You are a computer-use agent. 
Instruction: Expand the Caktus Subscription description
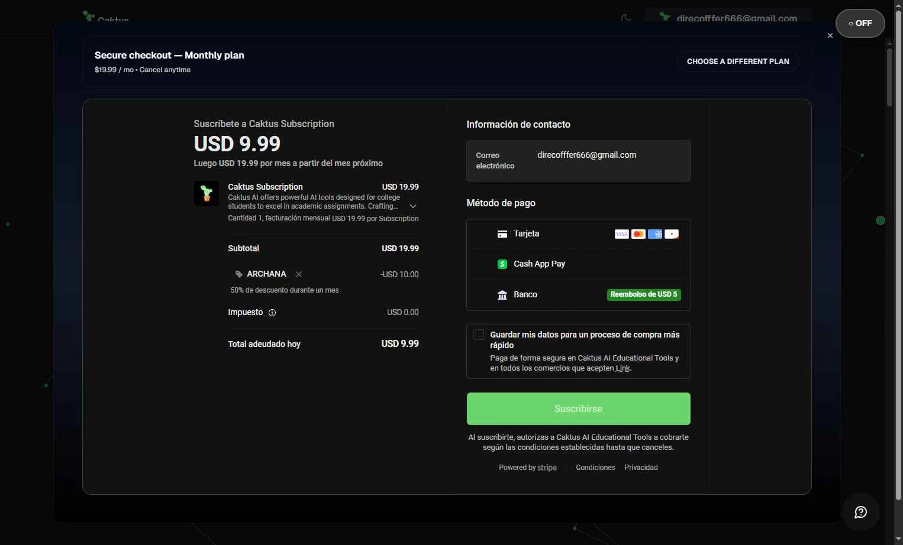[x=413, y=206]
